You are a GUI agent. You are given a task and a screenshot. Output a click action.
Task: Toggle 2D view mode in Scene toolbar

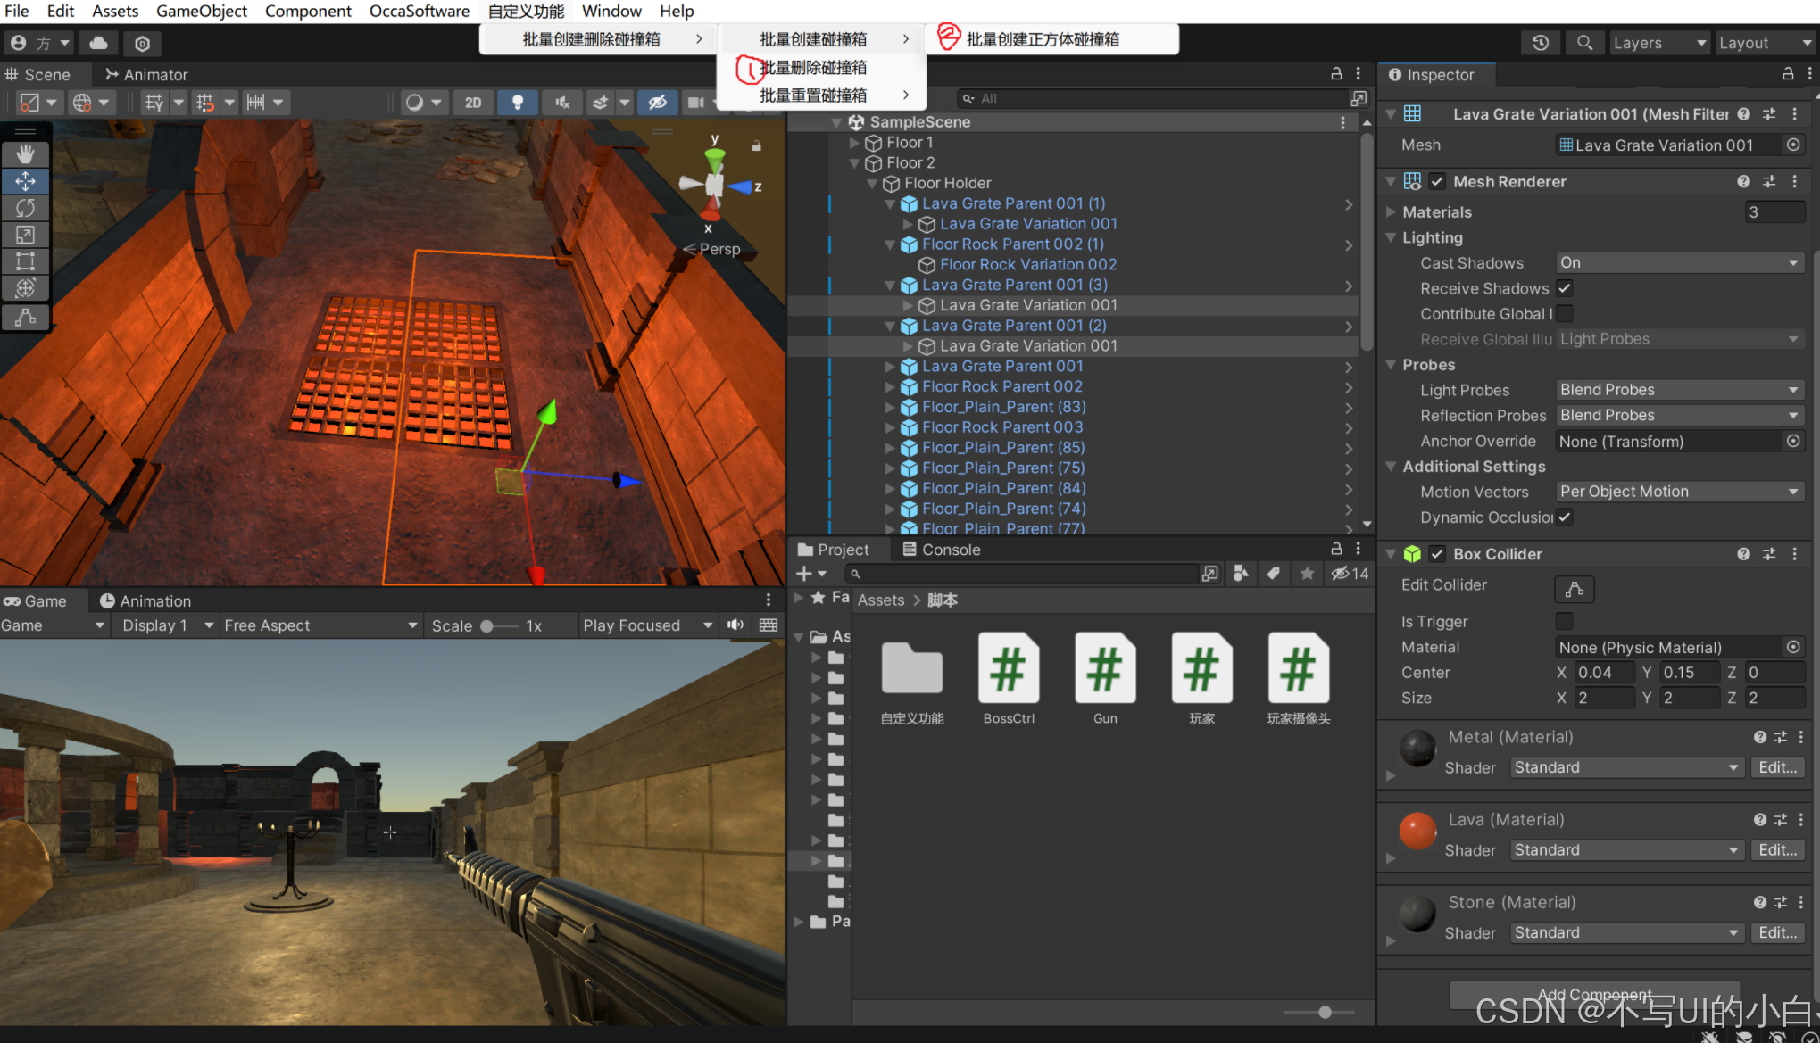473,102
